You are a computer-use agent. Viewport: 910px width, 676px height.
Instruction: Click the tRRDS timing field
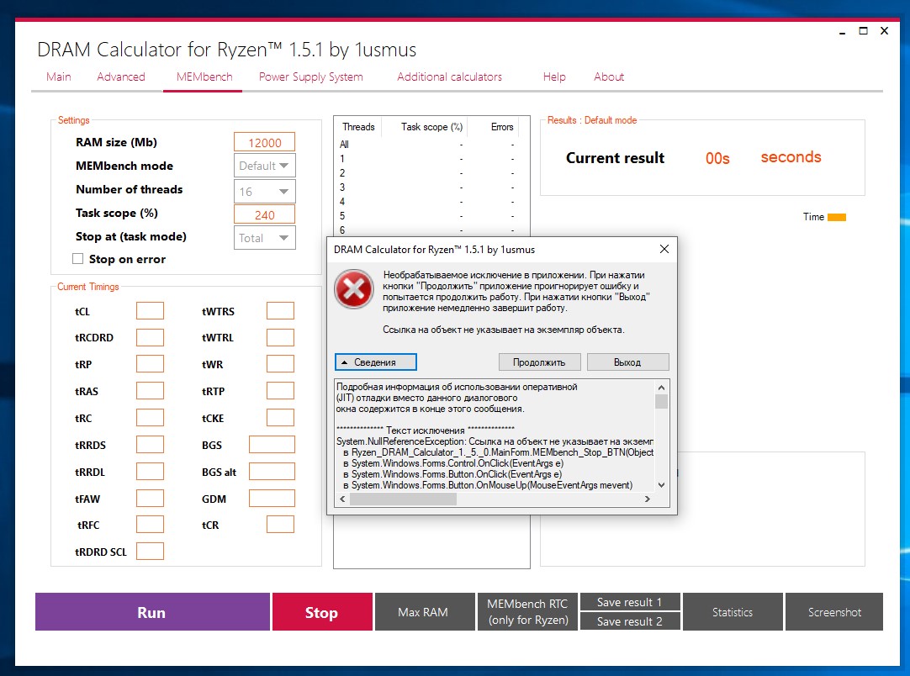[150, 445]
